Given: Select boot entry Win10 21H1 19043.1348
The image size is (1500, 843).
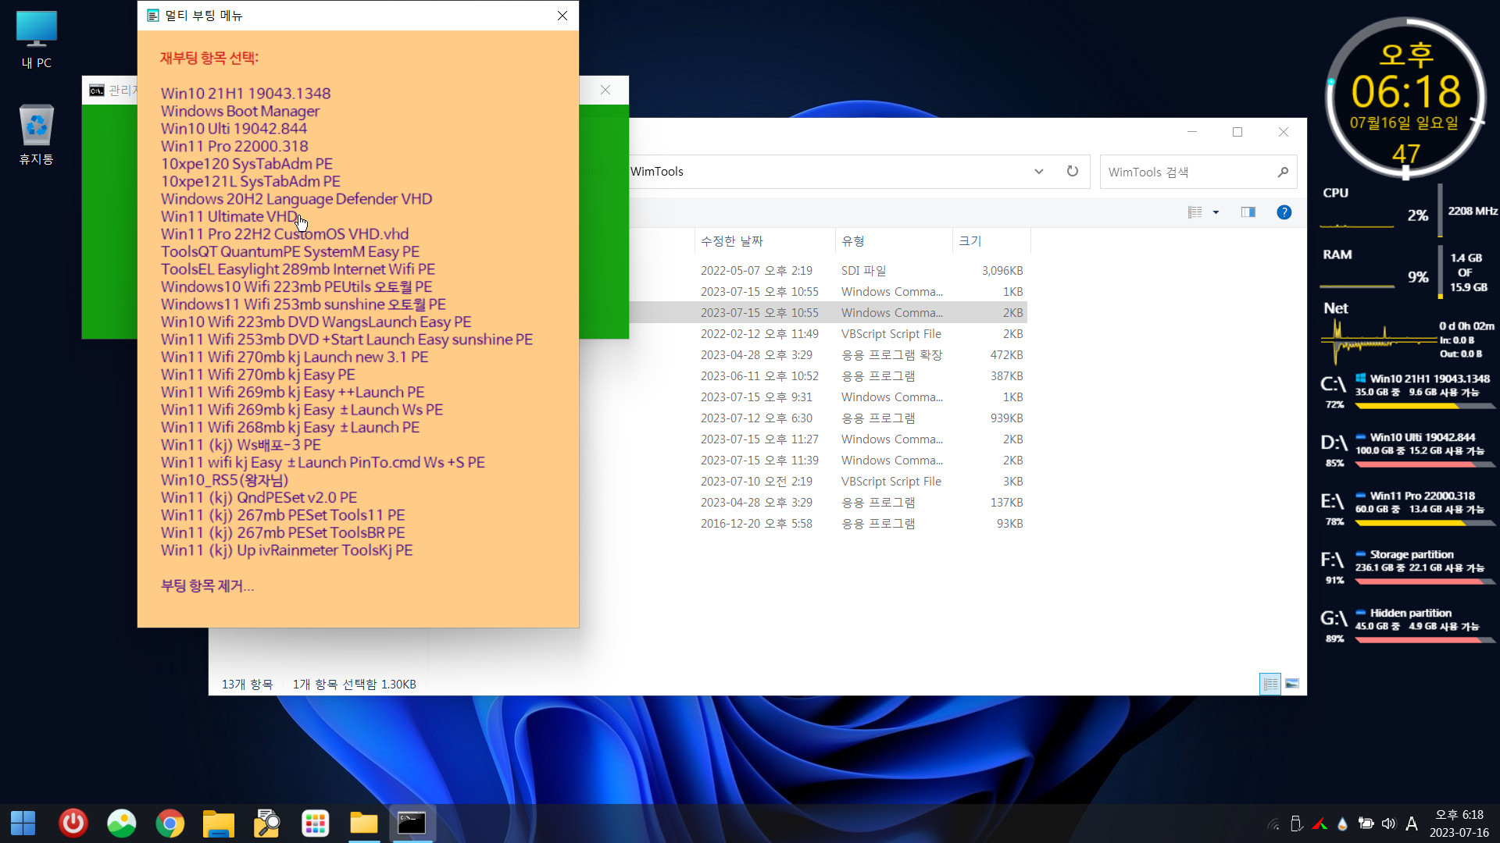Looking at the screenshot, I should tap(245, 94).
